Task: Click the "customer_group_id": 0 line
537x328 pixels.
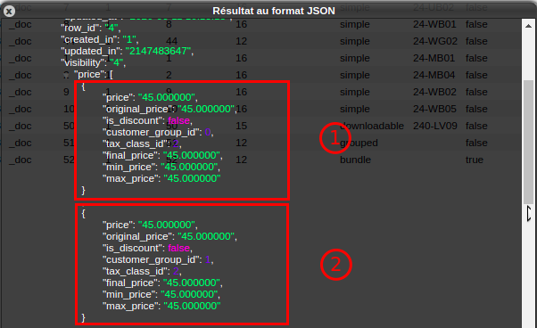Action: (158, 132)
